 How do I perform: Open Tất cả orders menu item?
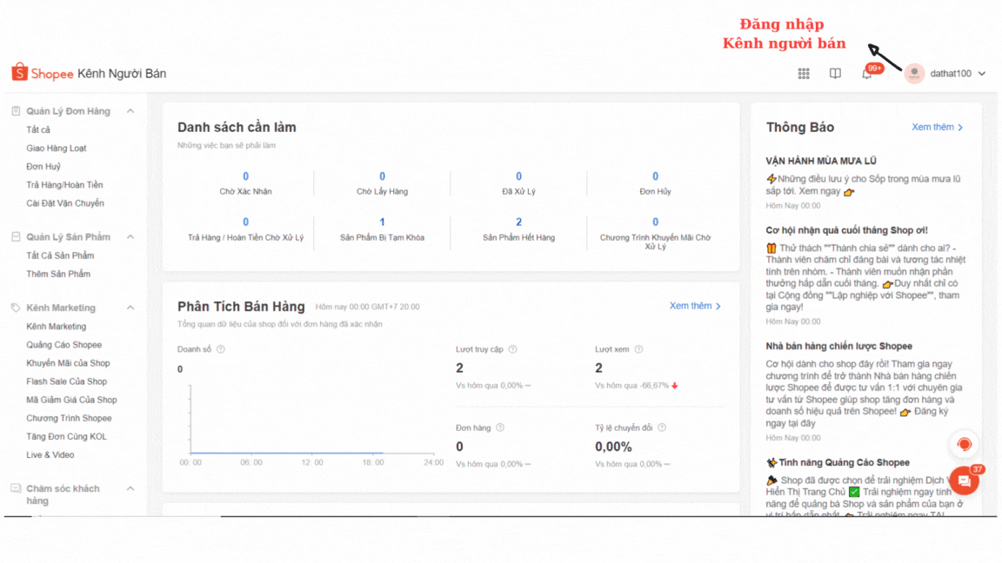coord(37,129)
